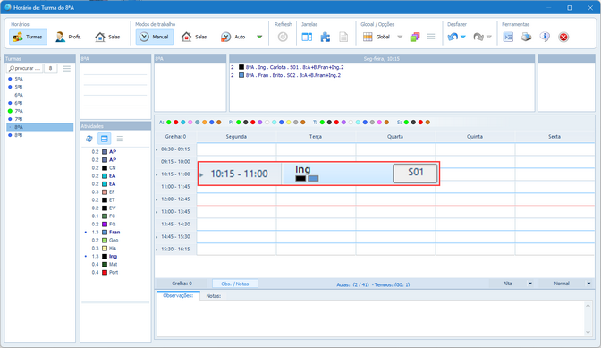
Task: Toggle the orange dot in S: row
Action: [x=427, y=123]
